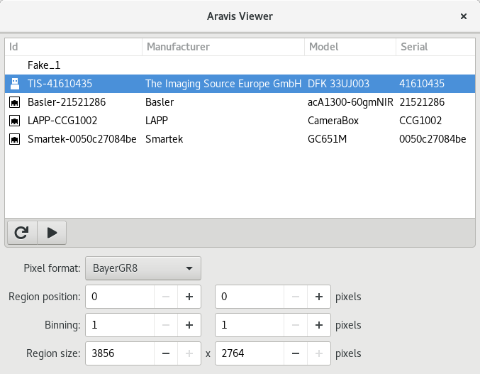The height and width of the screenshot is (374, 480).
Task: Increase Region size height with plus
Action: point(319,353)
